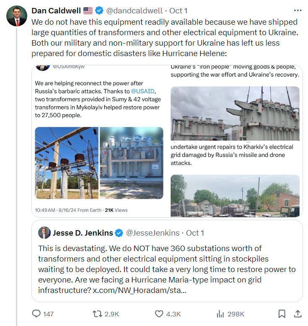Click the Oct 1 timestamp on Dan's tweet

(179, 10)
